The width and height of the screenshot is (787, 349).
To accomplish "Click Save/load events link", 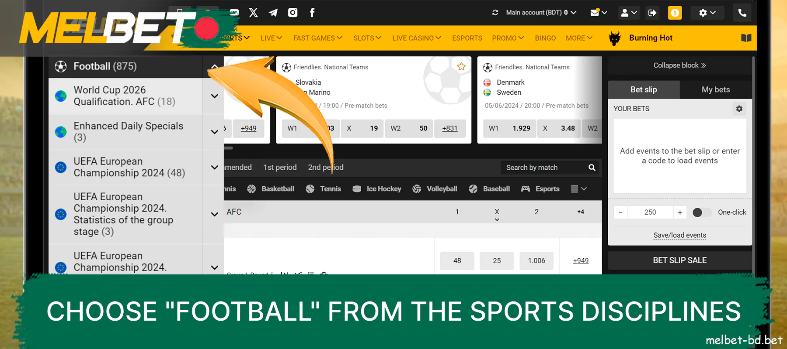I will tap(680, 235).
